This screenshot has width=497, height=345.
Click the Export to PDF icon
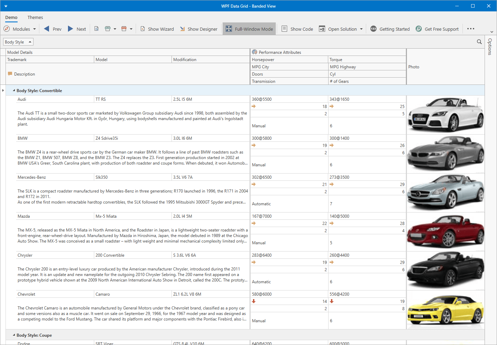click(124, 29)
